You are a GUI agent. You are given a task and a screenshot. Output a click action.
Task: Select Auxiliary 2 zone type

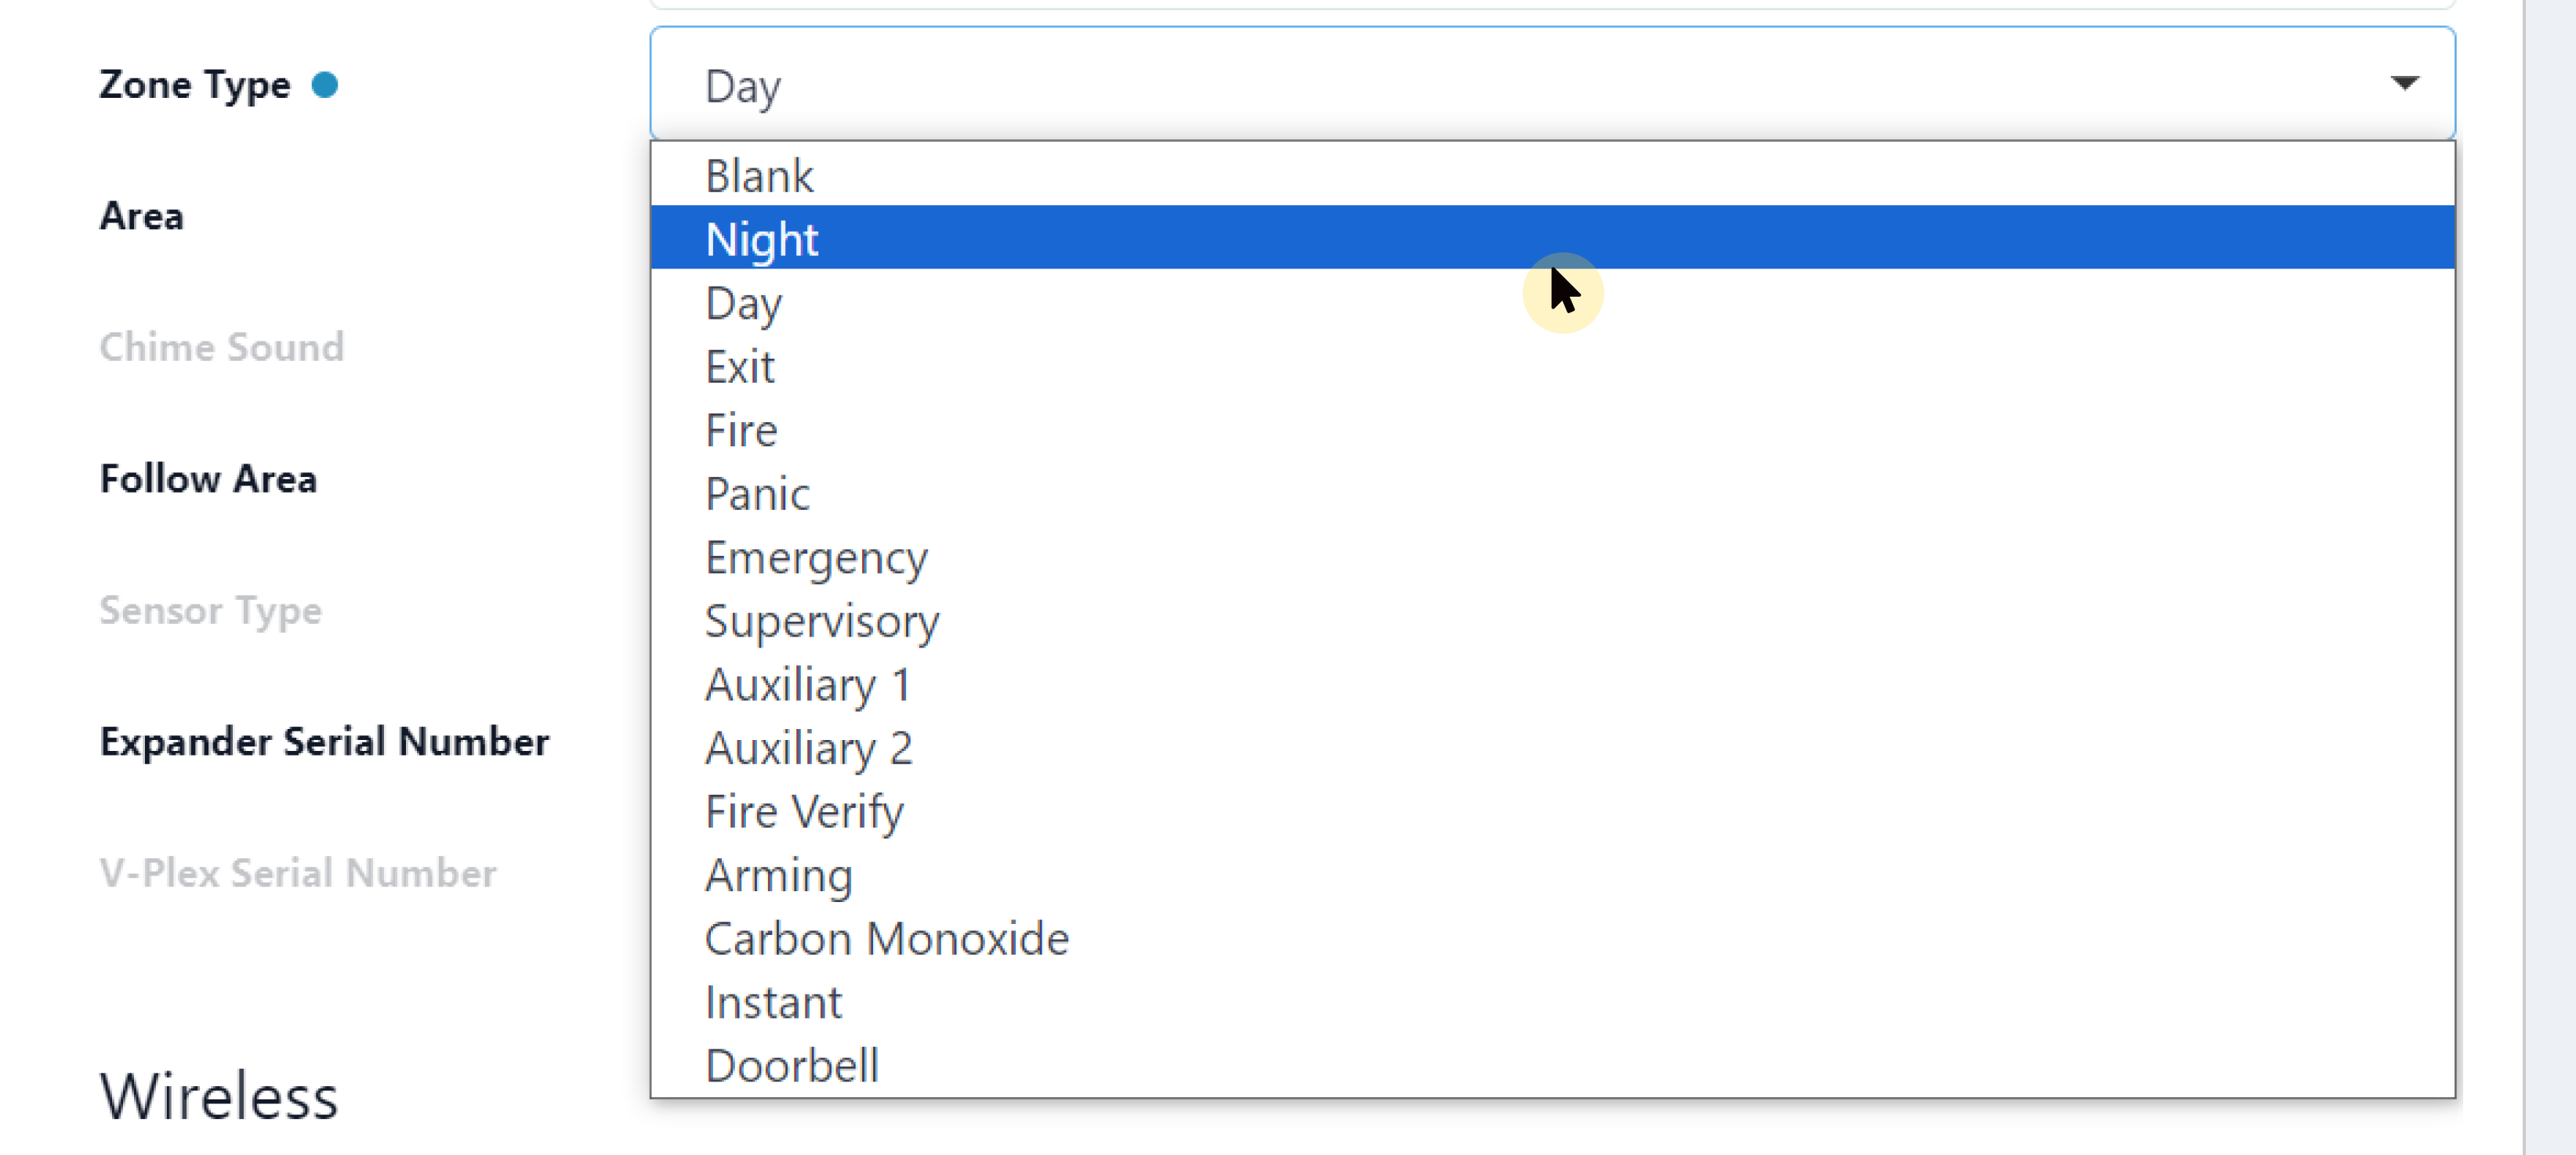[x=809, y=749]
